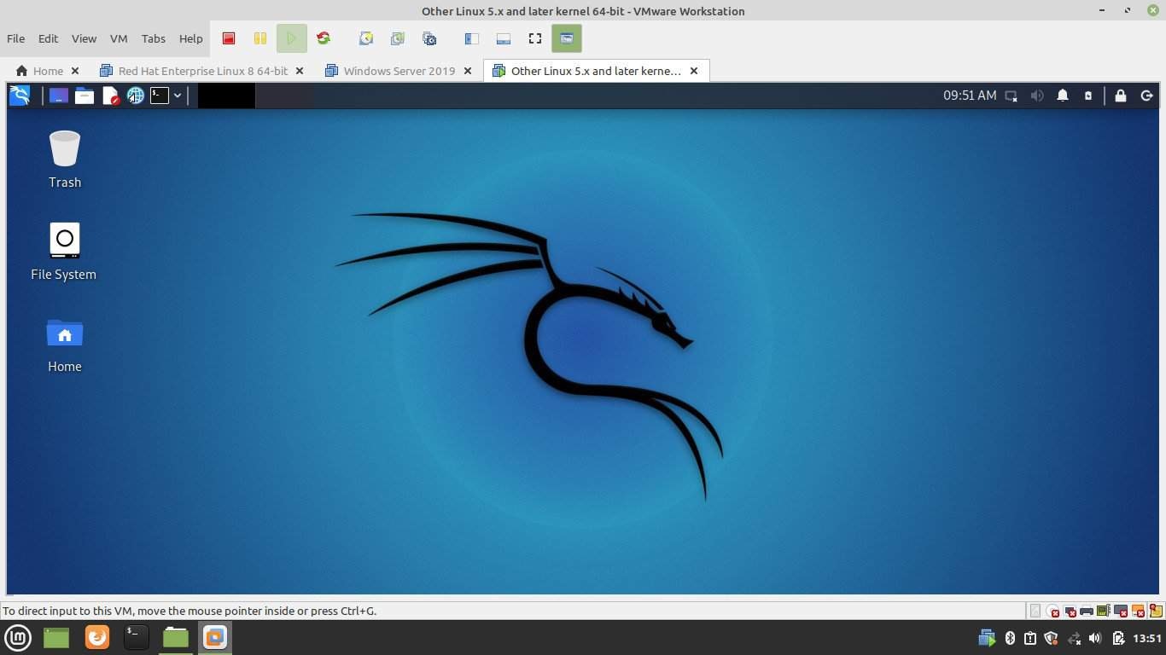
Task: Open the terminal from host taskbar
Action: click(137, 637)
